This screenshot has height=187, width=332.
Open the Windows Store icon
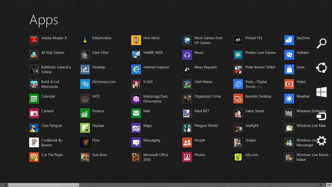coord(289,69)
